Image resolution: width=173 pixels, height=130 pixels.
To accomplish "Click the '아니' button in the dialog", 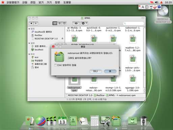I will pos(95,71).
